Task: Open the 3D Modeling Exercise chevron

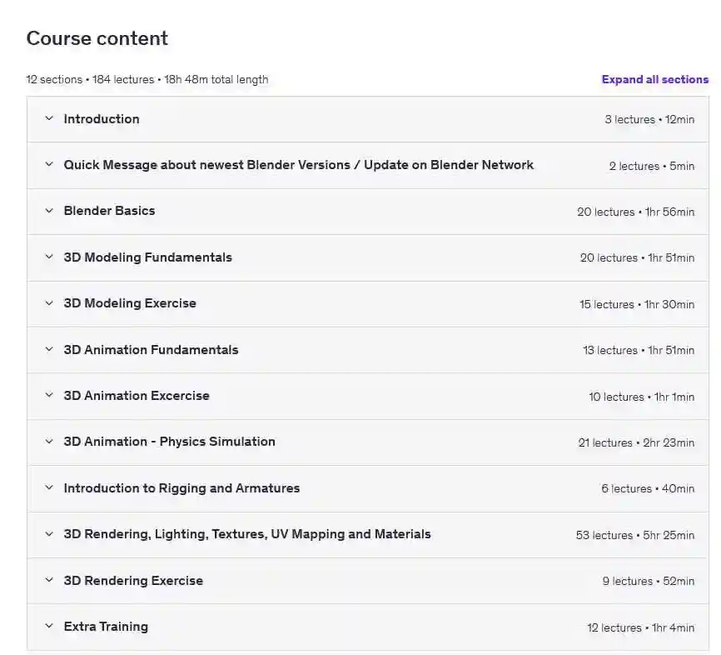Action: click(49, 303)
